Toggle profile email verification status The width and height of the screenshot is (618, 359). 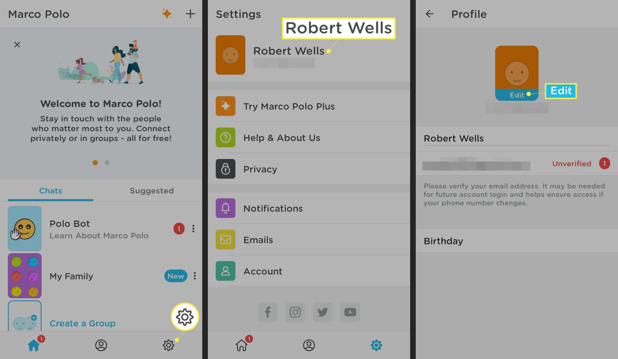pyautogui.click(x=572, y=163)
